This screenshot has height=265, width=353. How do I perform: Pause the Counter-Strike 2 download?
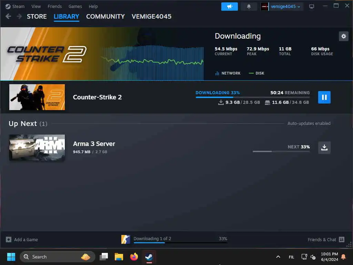coord(324,97)
